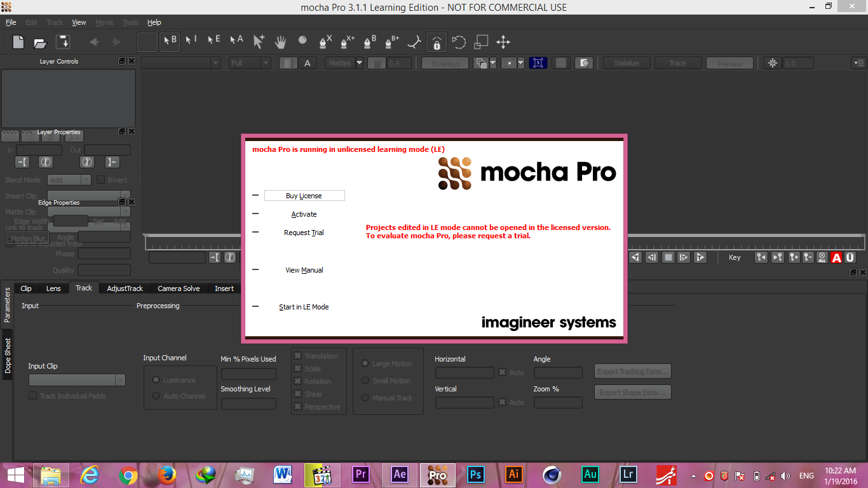Check Track Individual Fields checkbox
The height and width of the screenshot is (488, 868).
pos(32,396)
